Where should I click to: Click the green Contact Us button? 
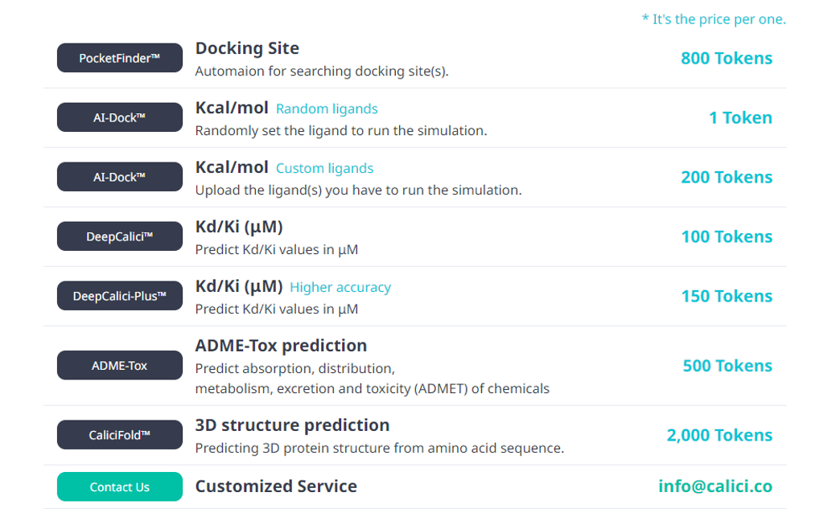[x=120, y=486]
